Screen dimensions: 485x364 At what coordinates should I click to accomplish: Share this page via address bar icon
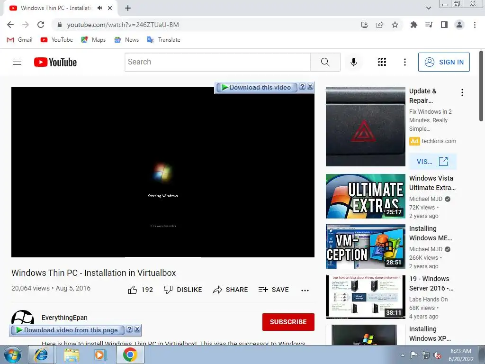click(x=380, y=25)
